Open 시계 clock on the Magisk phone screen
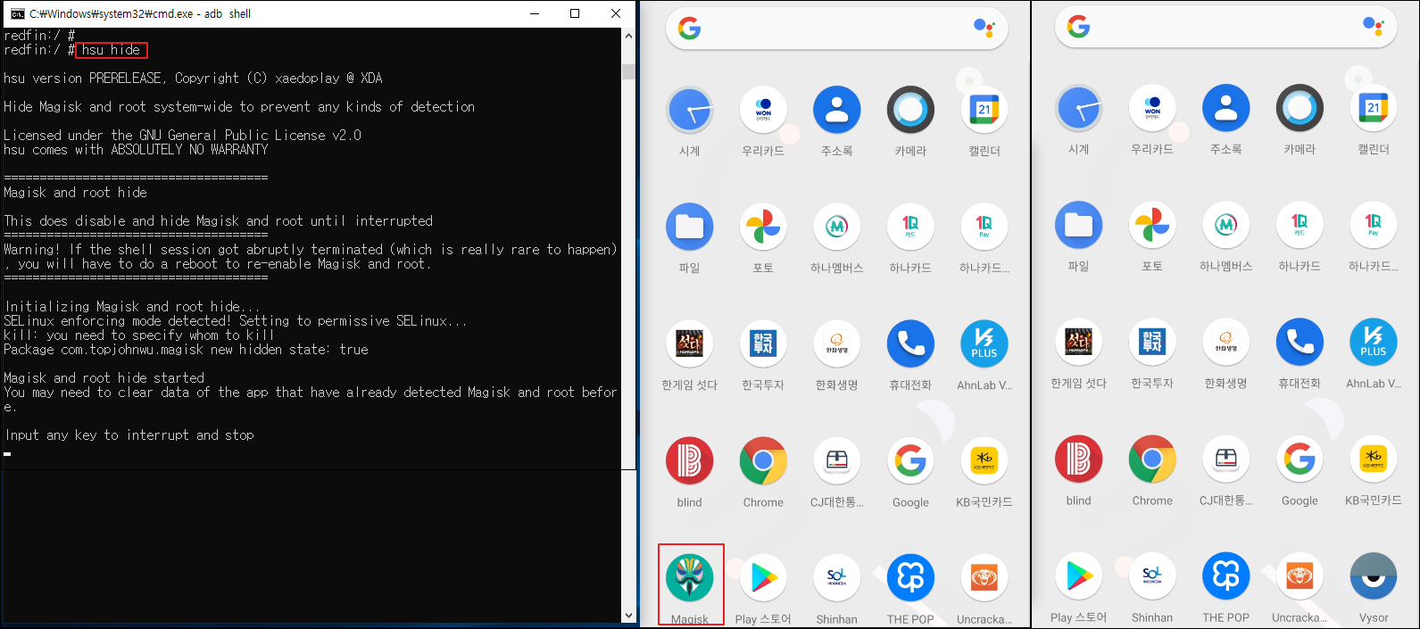Viewport: 1420px width, 629px height. (690, 111)
